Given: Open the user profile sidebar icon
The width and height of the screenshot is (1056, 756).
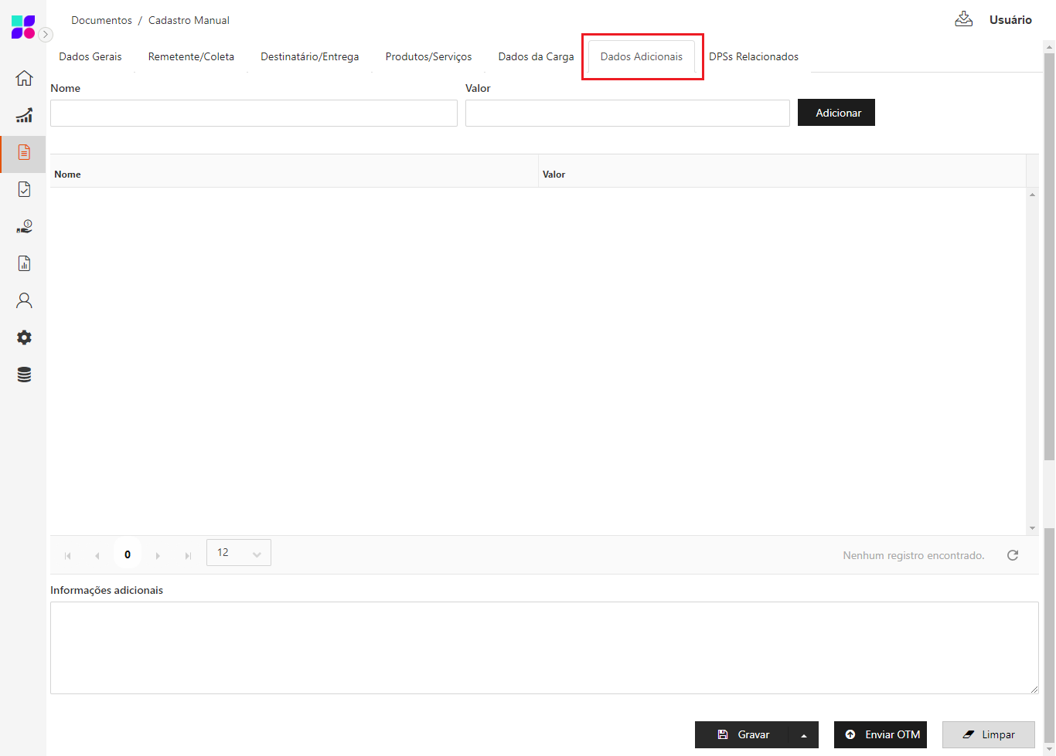Looking at the screenshot, I should [24, 300].
